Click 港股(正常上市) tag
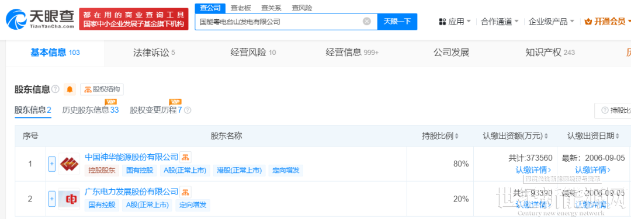Viewport: 631px width, 219px height. click(x=240, y=171)
